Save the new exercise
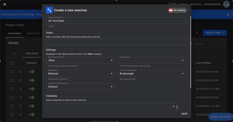 pos(184,114)
